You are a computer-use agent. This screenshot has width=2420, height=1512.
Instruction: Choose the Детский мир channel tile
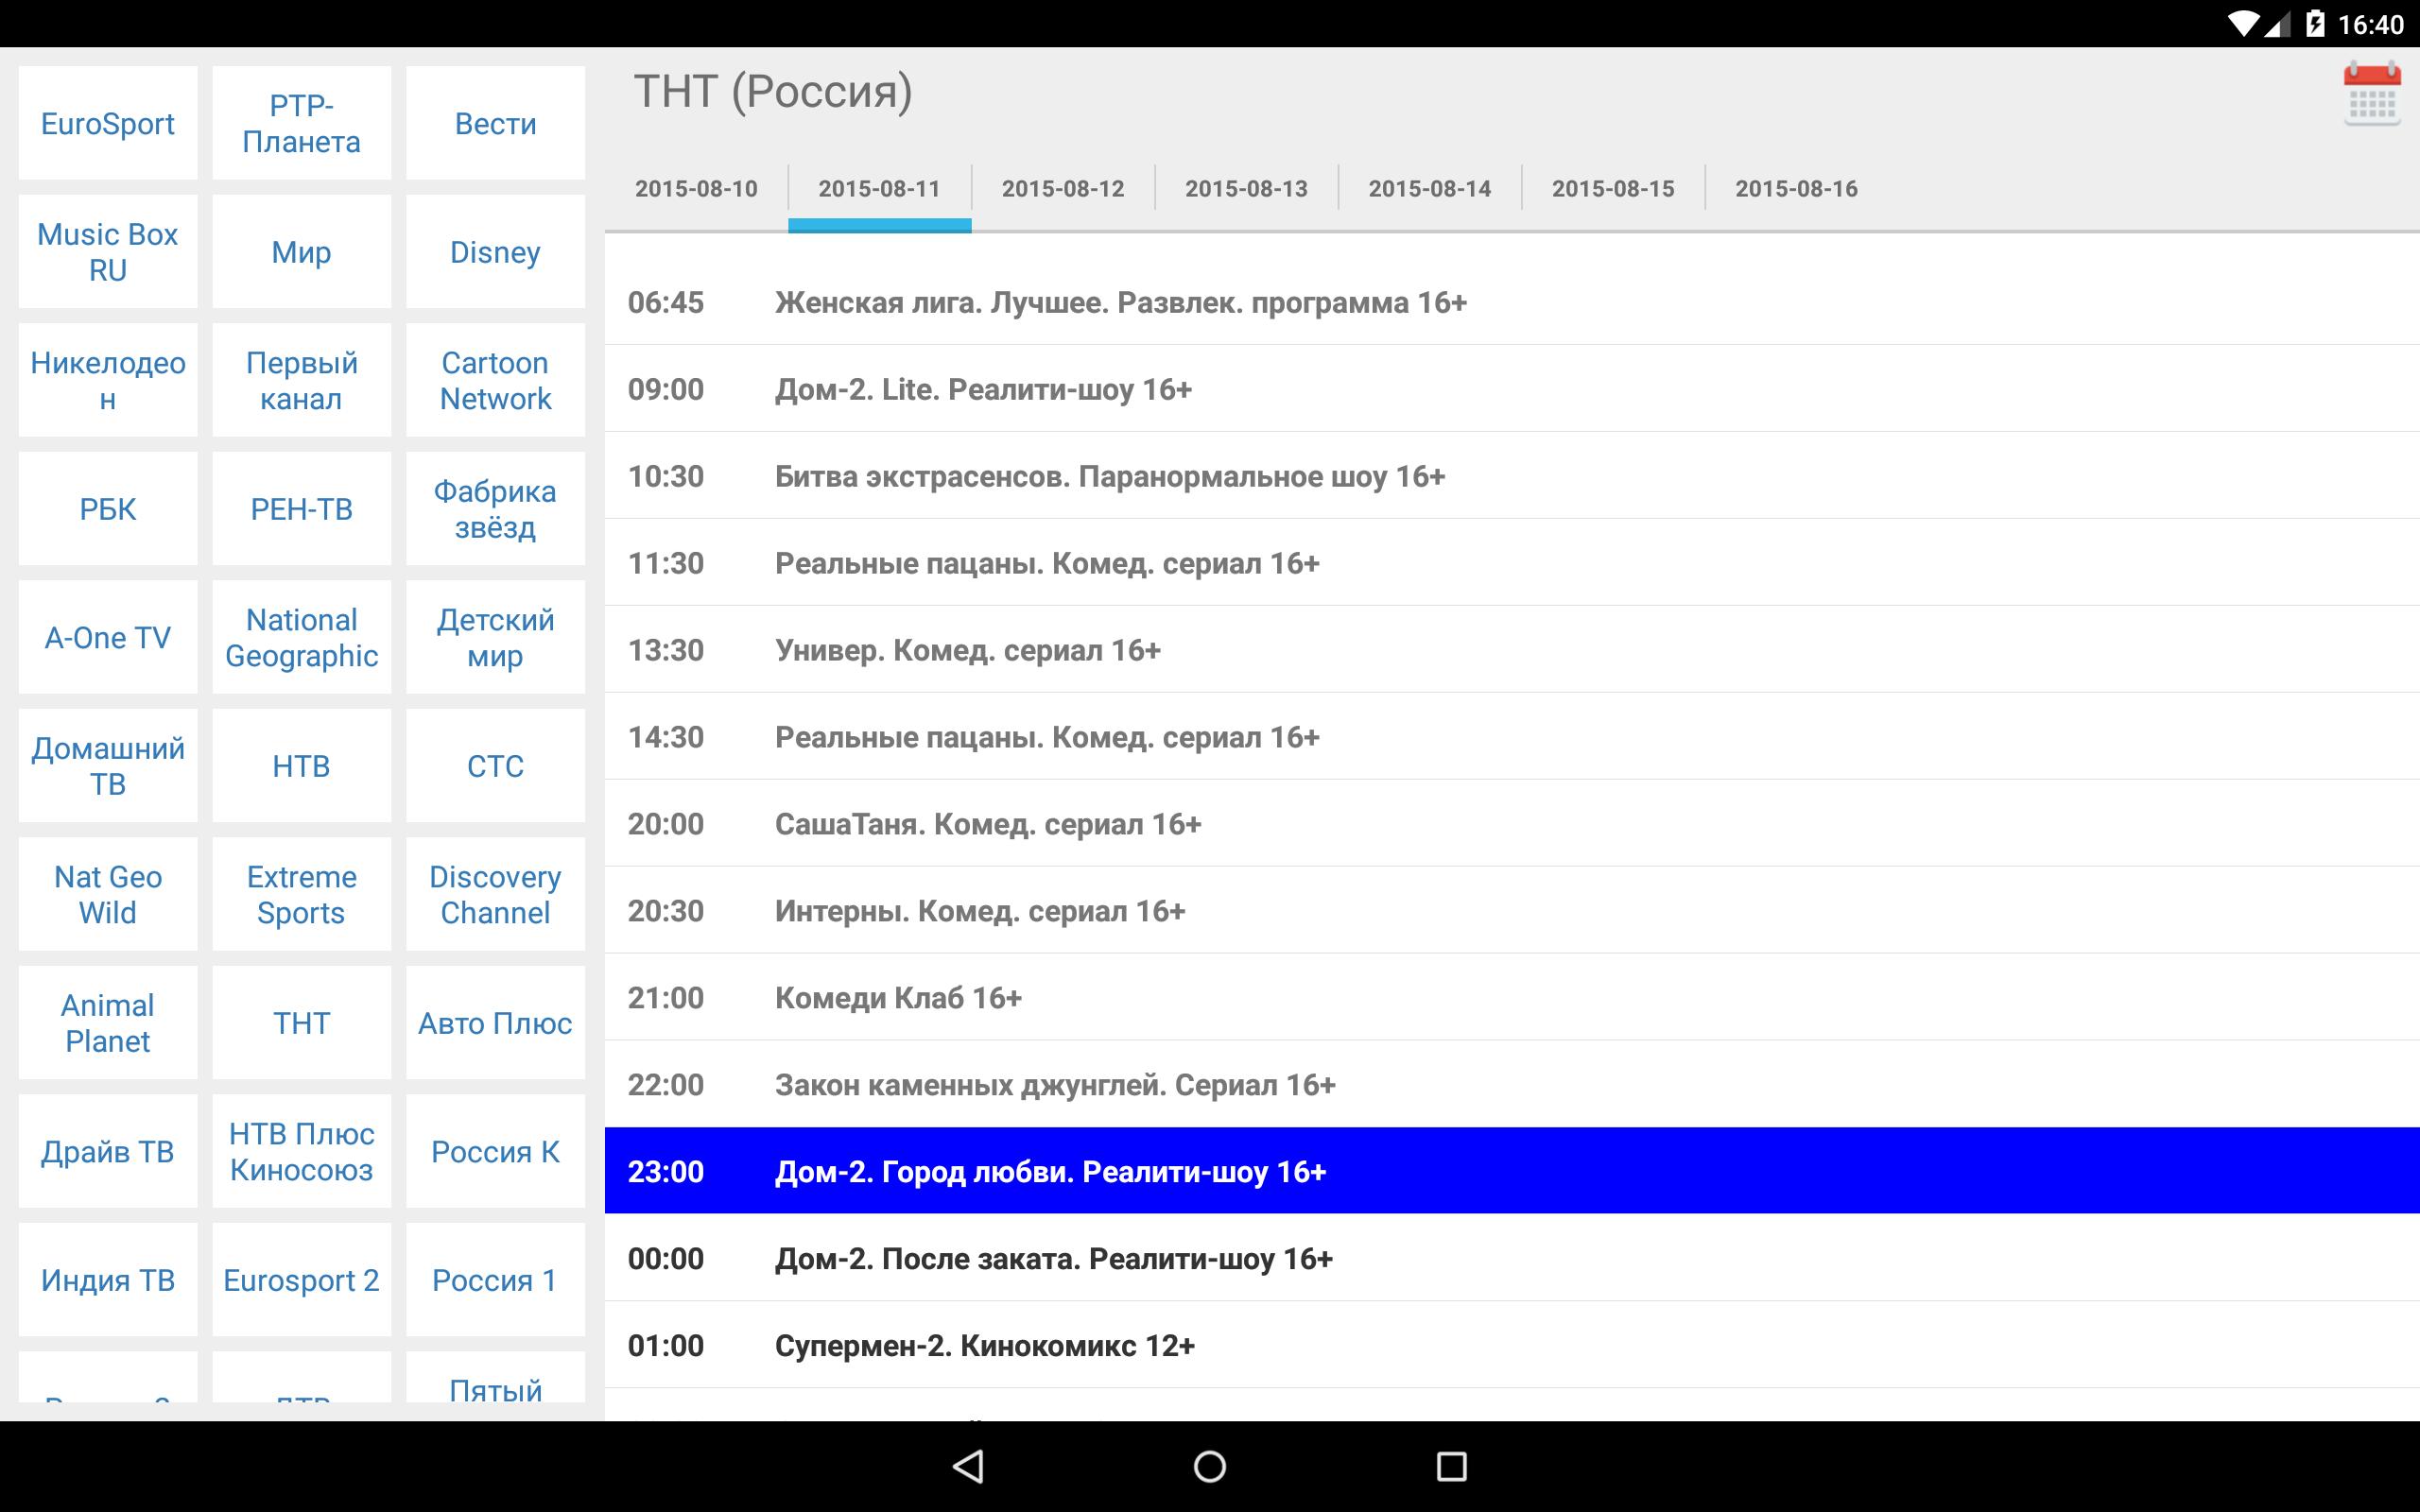pyautogui.click(x=495, y=637)
